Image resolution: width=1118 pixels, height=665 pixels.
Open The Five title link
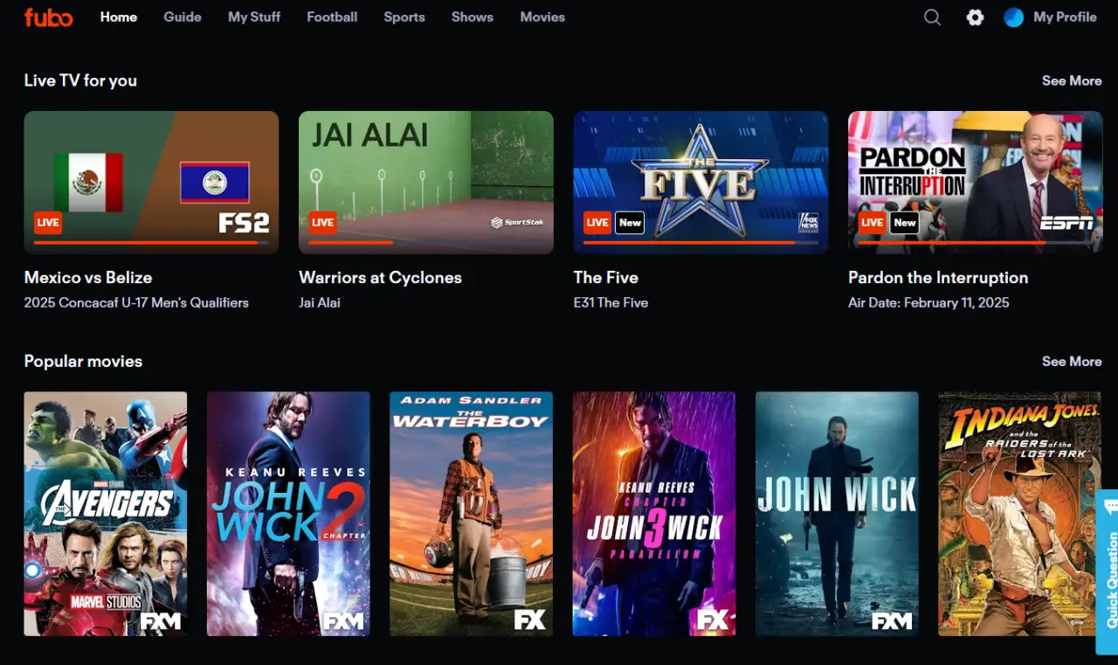tap(606, 277)
